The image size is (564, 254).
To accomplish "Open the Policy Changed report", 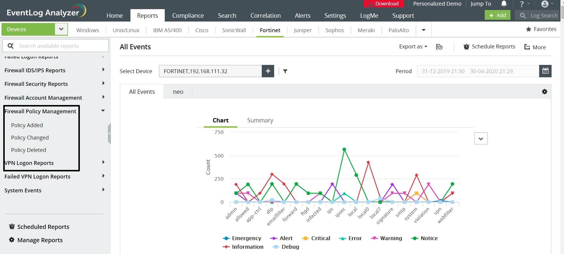I will pyautogui.click(x=30, y=137).
